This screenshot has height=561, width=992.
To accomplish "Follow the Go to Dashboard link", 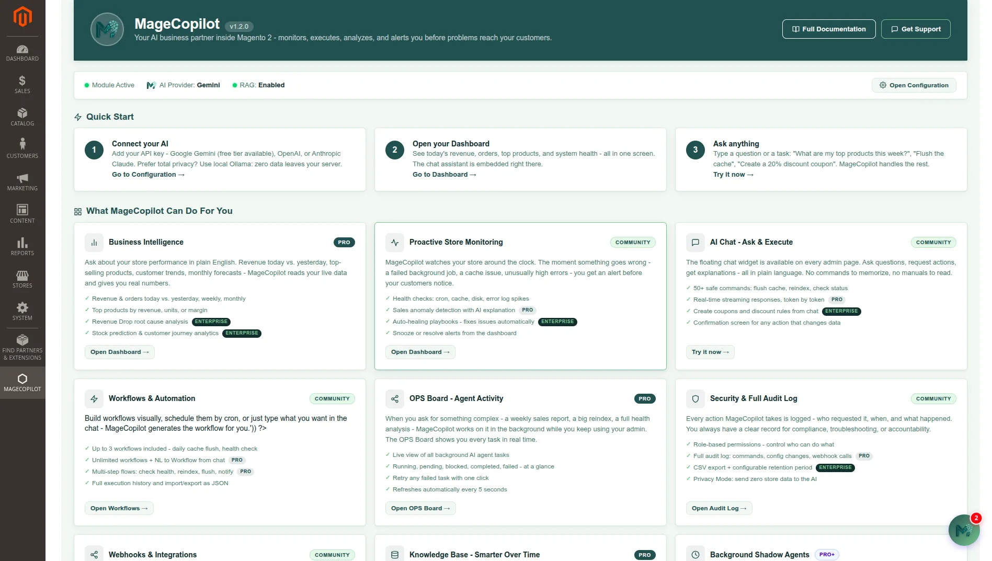I will point(444,175).
